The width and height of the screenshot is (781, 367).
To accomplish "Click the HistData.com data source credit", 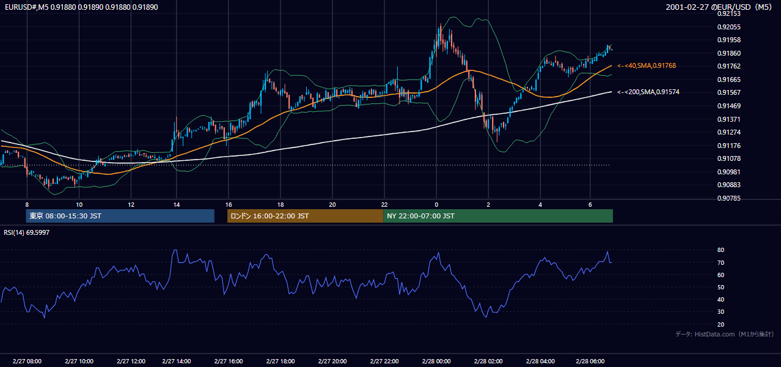I will click(725, 334).
